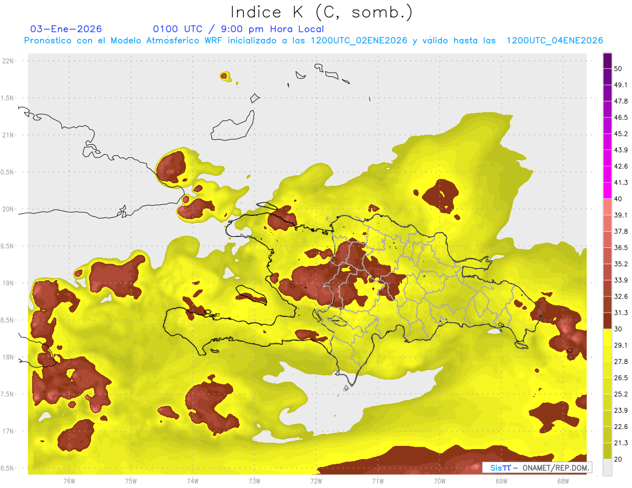The width and height of the screenshot is (632, 488).
Task: Click the "20N" latitude label
Action: point(8,209)
